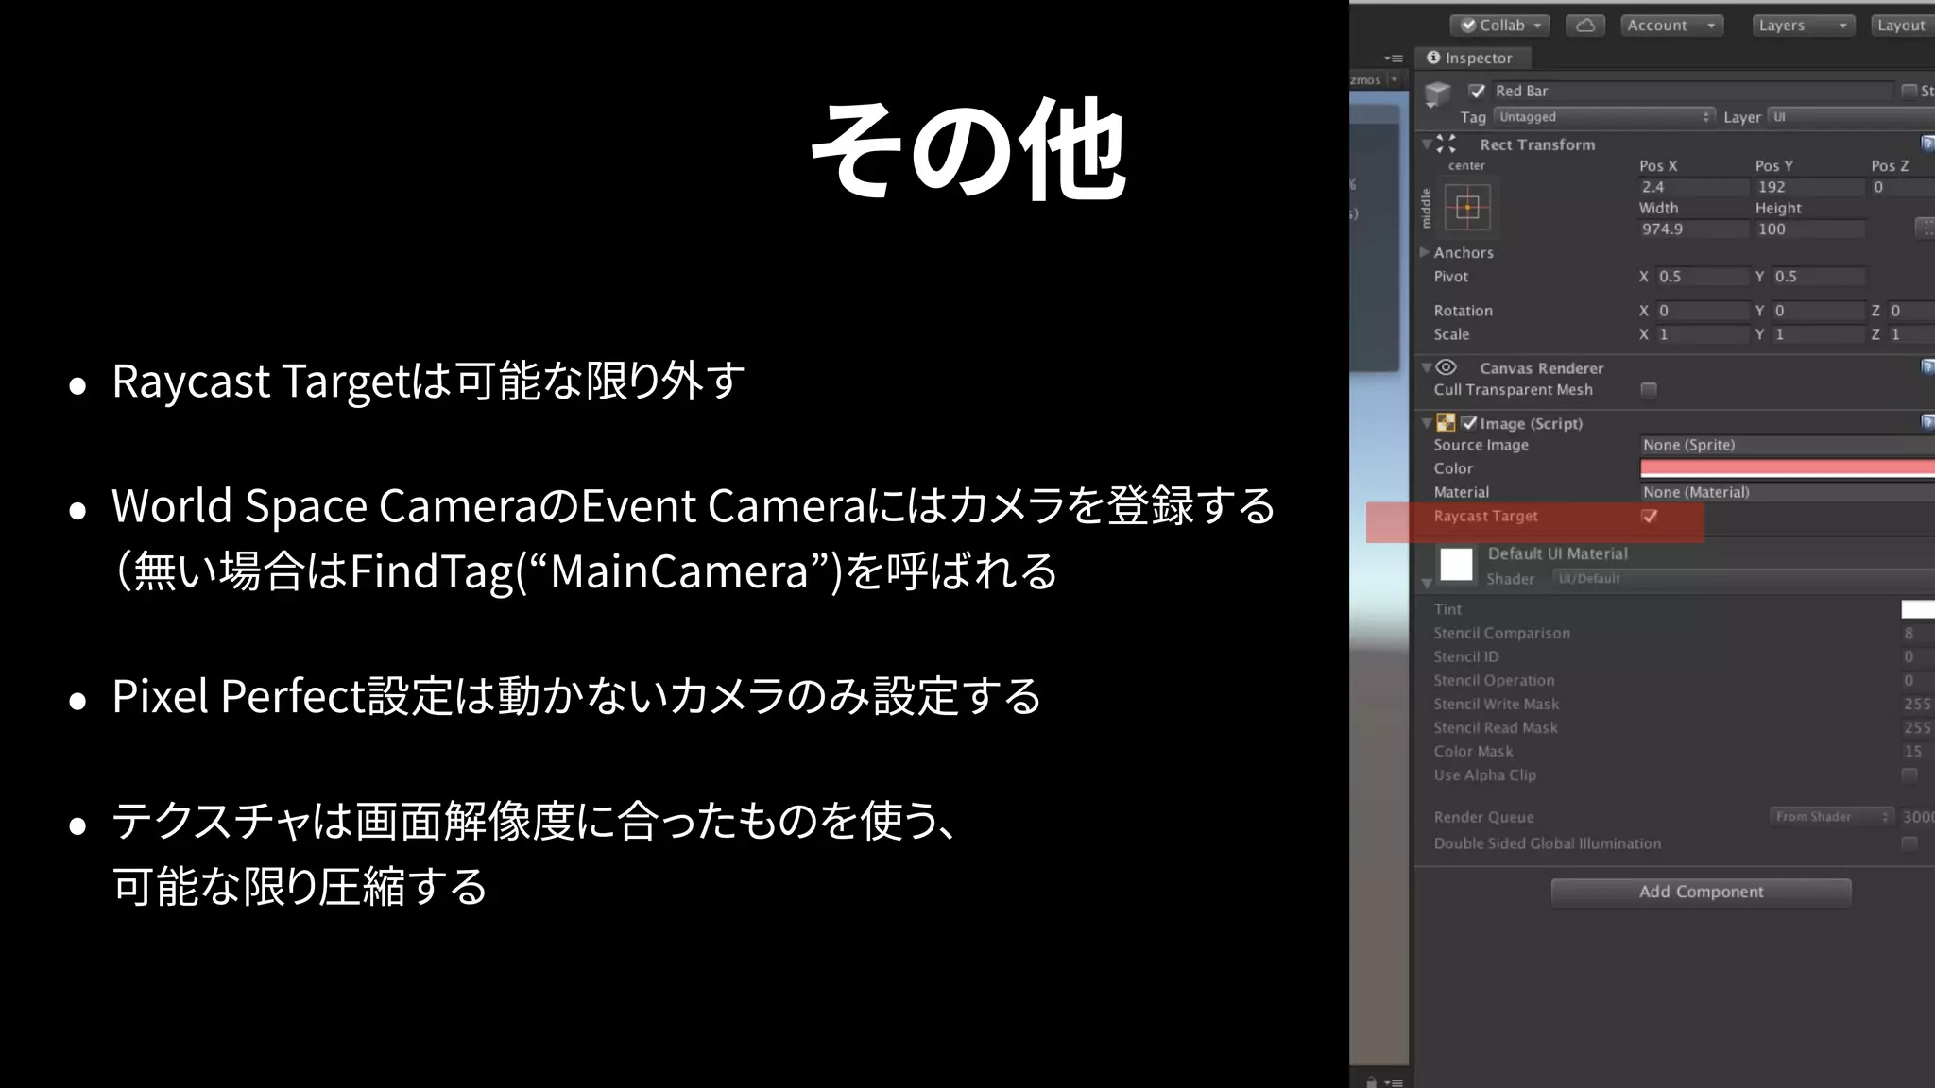Toggle the blueprint mode button

[x=1925, y=228]
